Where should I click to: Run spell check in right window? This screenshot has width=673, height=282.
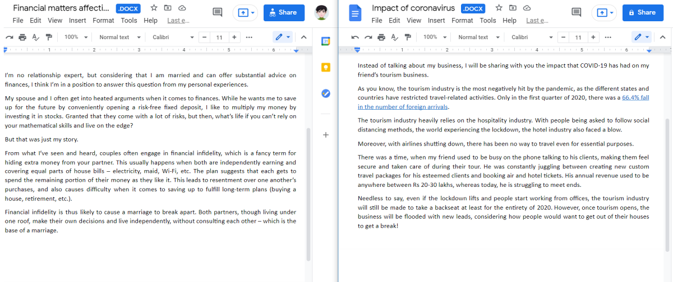pyautogui.click(x=395, y=37)
